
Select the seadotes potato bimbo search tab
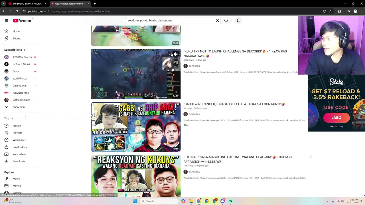pyautogui.click(x=70, y=4)
